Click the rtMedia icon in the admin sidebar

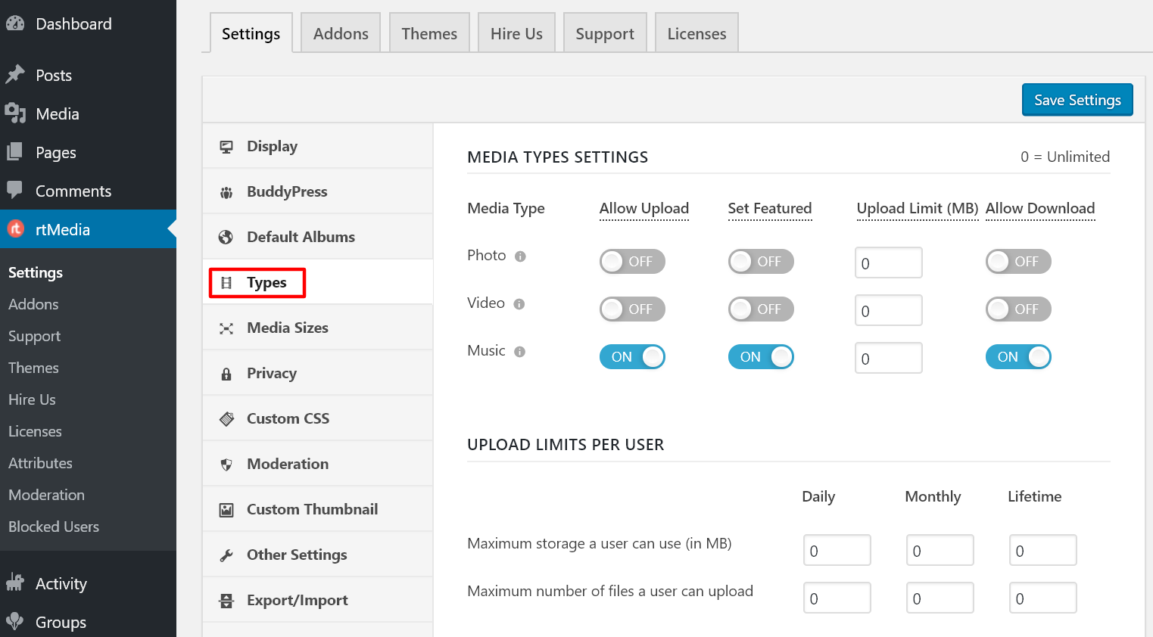point(16,228)
